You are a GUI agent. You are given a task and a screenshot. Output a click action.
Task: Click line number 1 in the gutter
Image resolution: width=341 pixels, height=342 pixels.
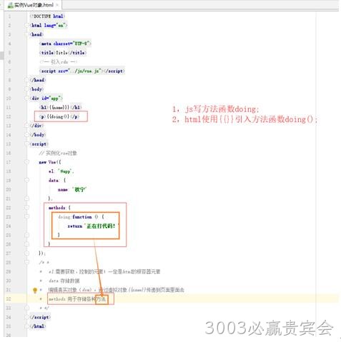coord(9,16)
